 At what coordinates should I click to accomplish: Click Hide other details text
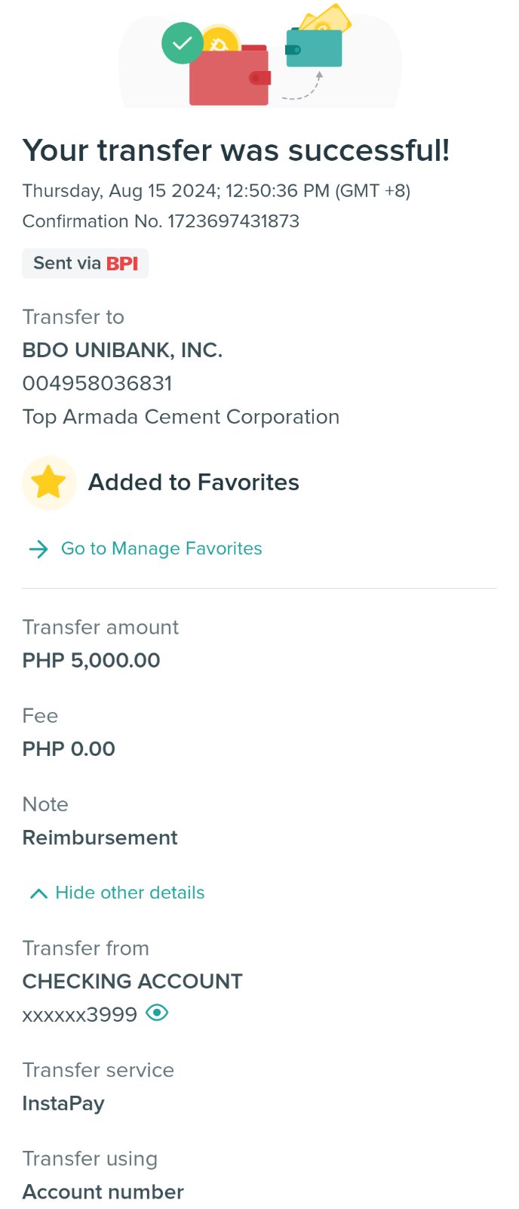[x=130, y=893]
